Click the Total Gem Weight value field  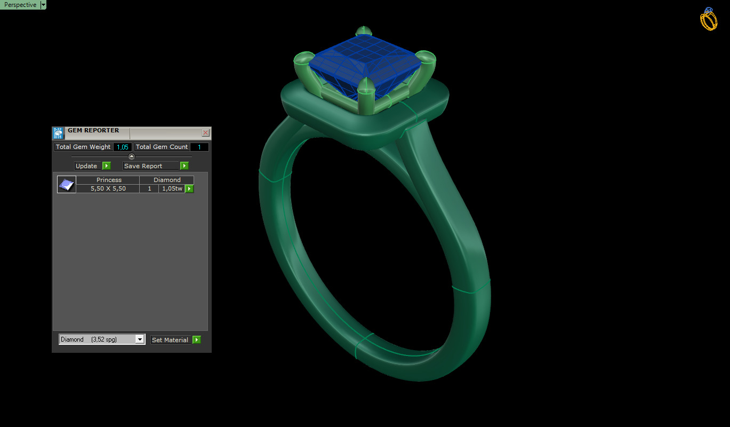123,147
